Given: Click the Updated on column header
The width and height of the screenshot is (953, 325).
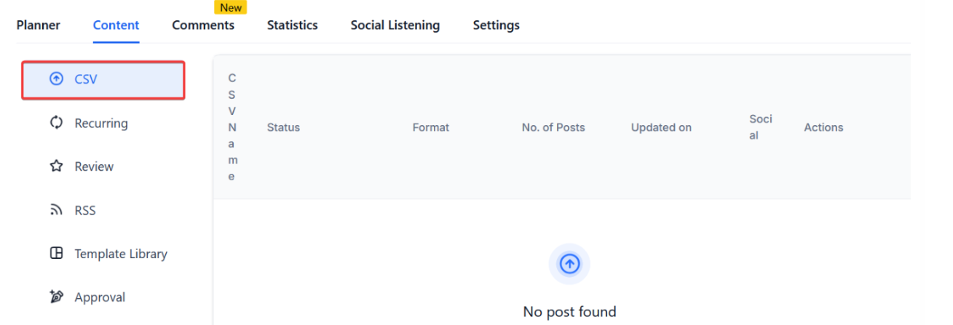Looking at the screenshot, I should (x=661, y=127).
